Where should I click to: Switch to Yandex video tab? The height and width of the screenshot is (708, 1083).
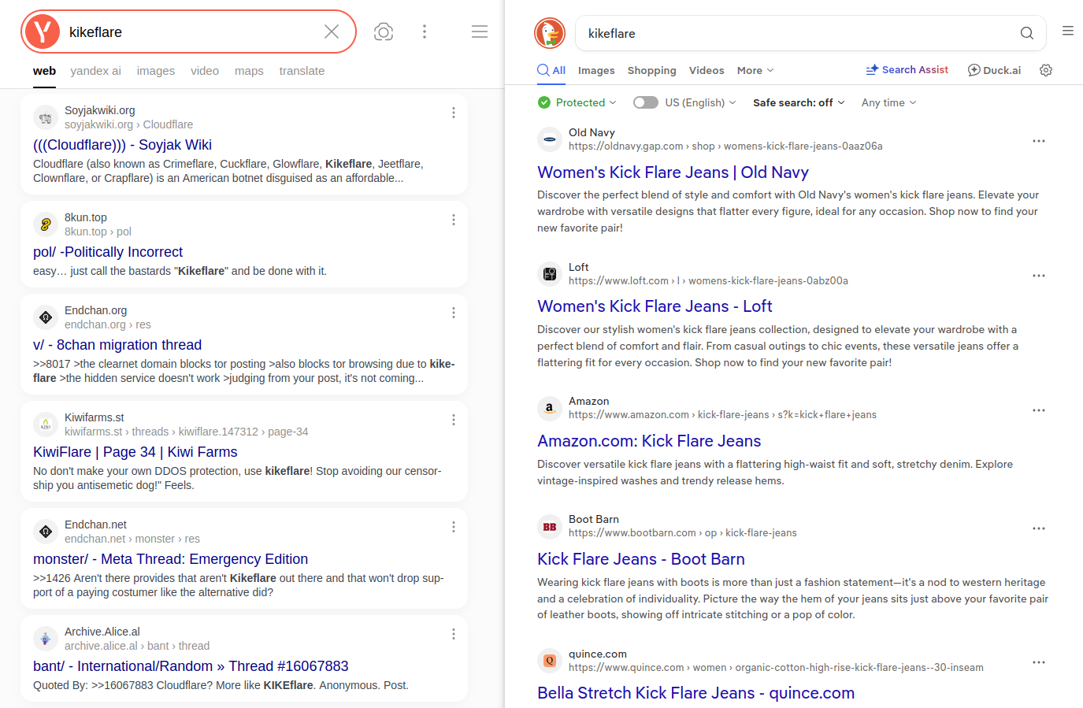[x=205, y=71]
